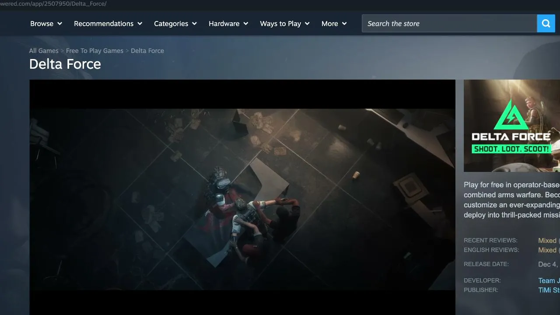The image size is (560, 315).
Task: Click the magnifier search button
Action: point(546,24)
